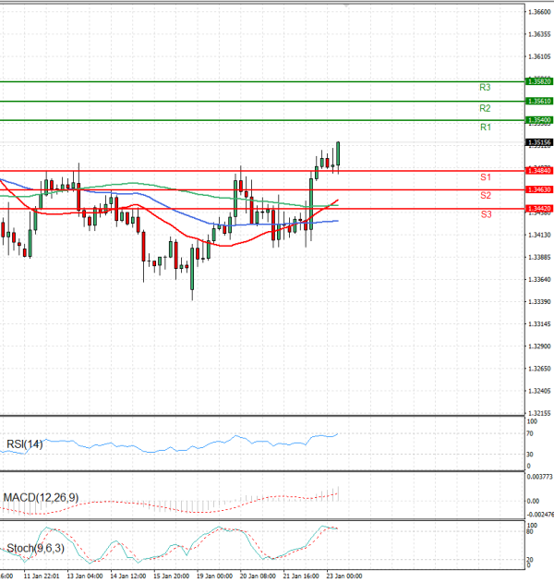Viewport: 554px width, 583px height.
Task: Select the R3 resistance label
Action: [x=485, y=87]
